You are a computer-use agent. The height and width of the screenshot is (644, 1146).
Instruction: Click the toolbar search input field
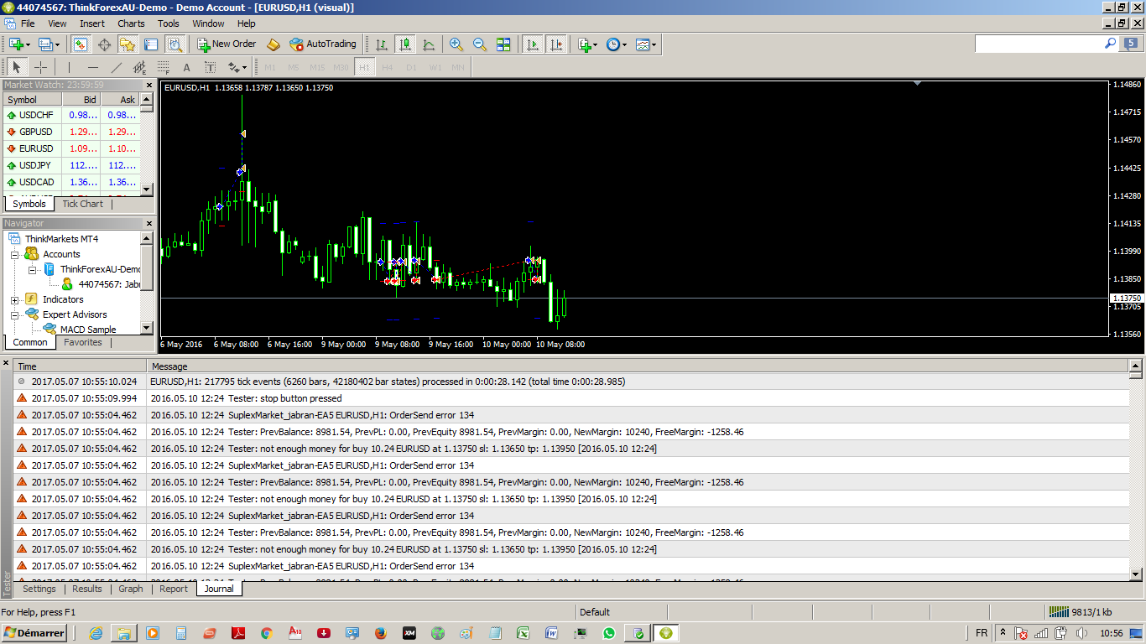coord(1039,44)
